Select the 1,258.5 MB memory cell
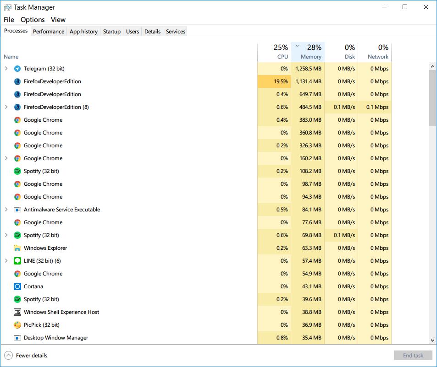Viewport: 437px width, 367px height. coord(308,69)
